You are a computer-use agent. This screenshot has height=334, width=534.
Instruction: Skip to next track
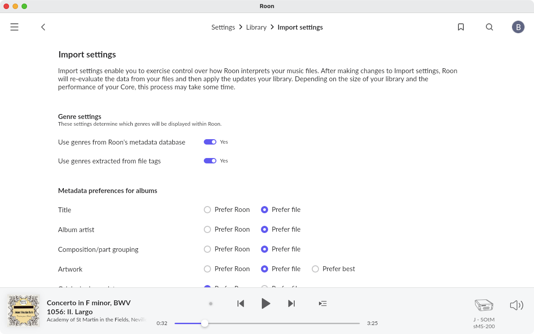292,303
